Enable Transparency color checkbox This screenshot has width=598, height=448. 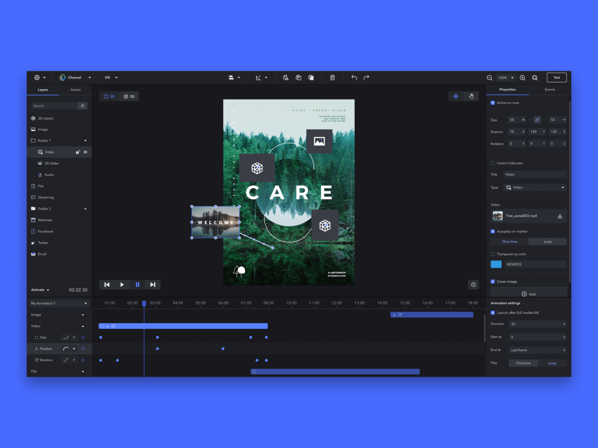click(493, 254)
